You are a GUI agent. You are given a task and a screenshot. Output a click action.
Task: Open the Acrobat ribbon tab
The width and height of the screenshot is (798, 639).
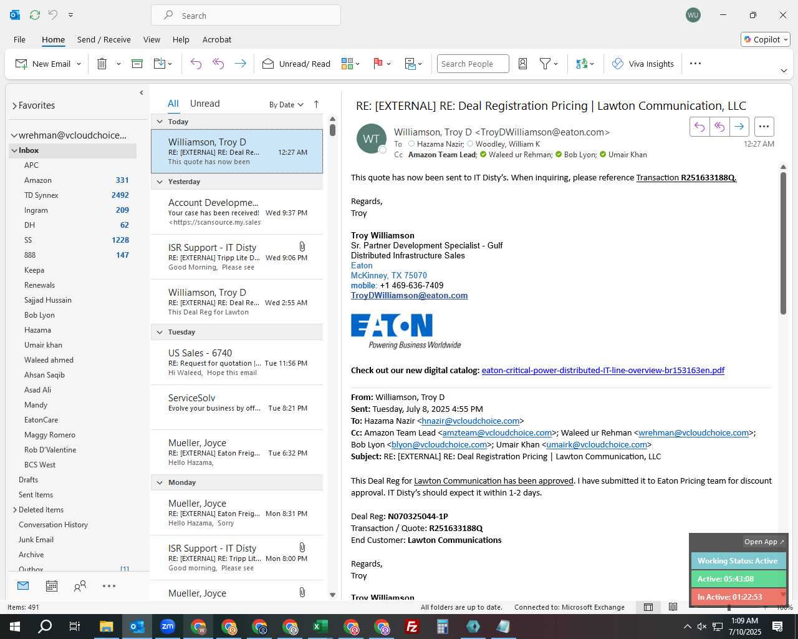point(217,39)
